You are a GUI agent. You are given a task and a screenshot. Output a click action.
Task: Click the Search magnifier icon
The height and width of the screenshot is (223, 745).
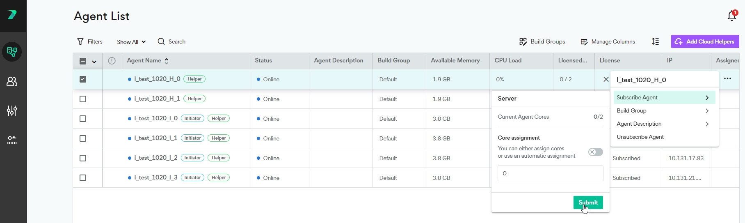coord(161,41)
